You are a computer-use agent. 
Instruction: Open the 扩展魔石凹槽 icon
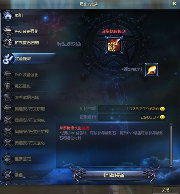pyautogui.click(x=8, y=43)
